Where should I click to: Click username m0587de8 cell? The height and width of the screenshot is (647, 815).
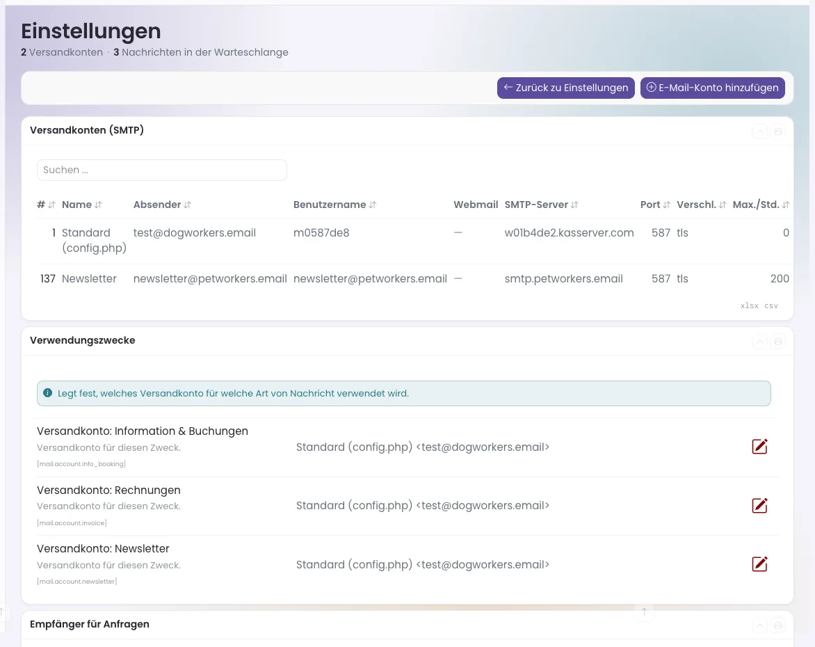tap(321, 232)
